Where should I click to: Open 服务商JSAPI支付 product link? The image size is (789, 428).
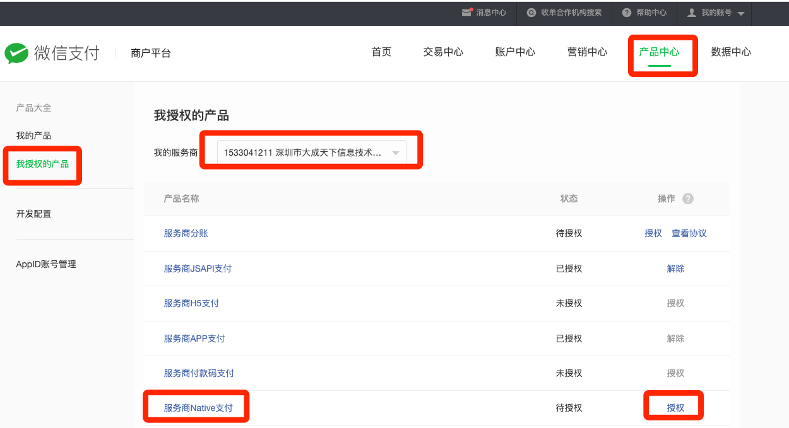click(x=198, y=269)
